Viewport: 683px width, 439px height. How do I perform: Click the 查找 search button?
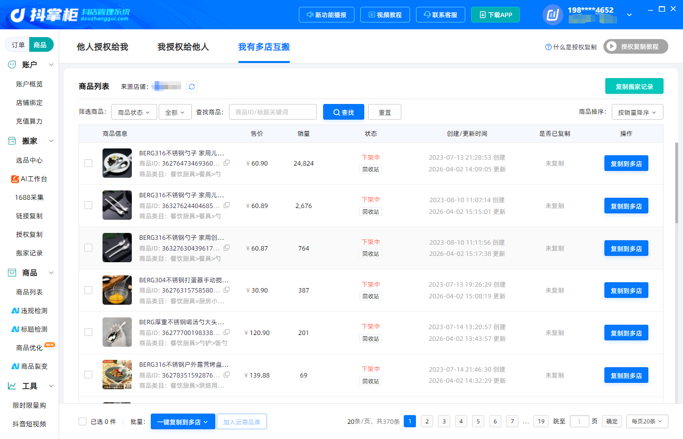point(344,112)
